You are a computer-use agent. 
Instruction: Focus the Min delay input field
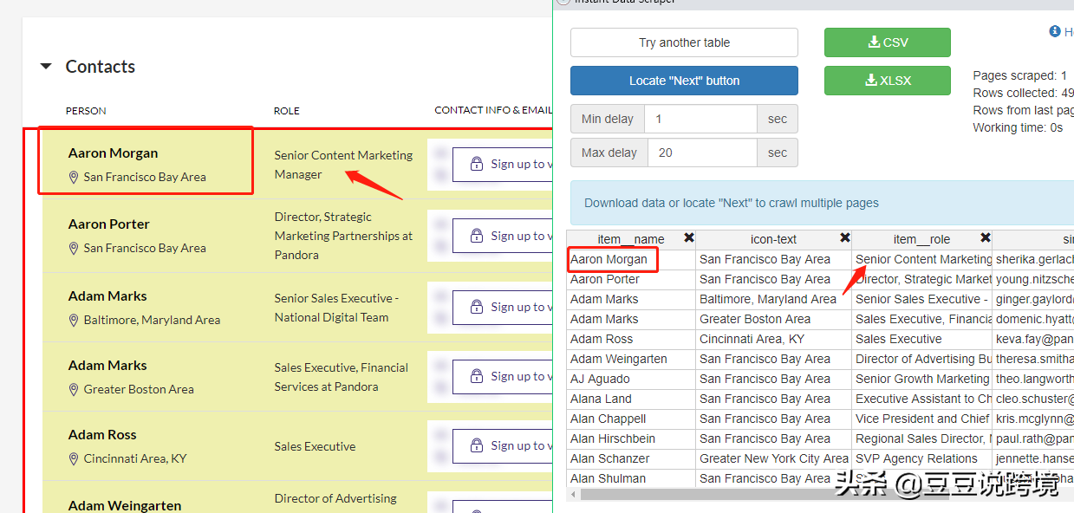[x=702, y=119]
